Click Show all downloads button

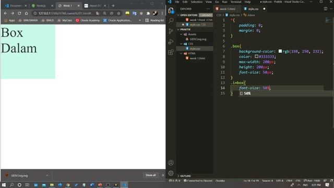pyautogui.click(x=151, y=175)
